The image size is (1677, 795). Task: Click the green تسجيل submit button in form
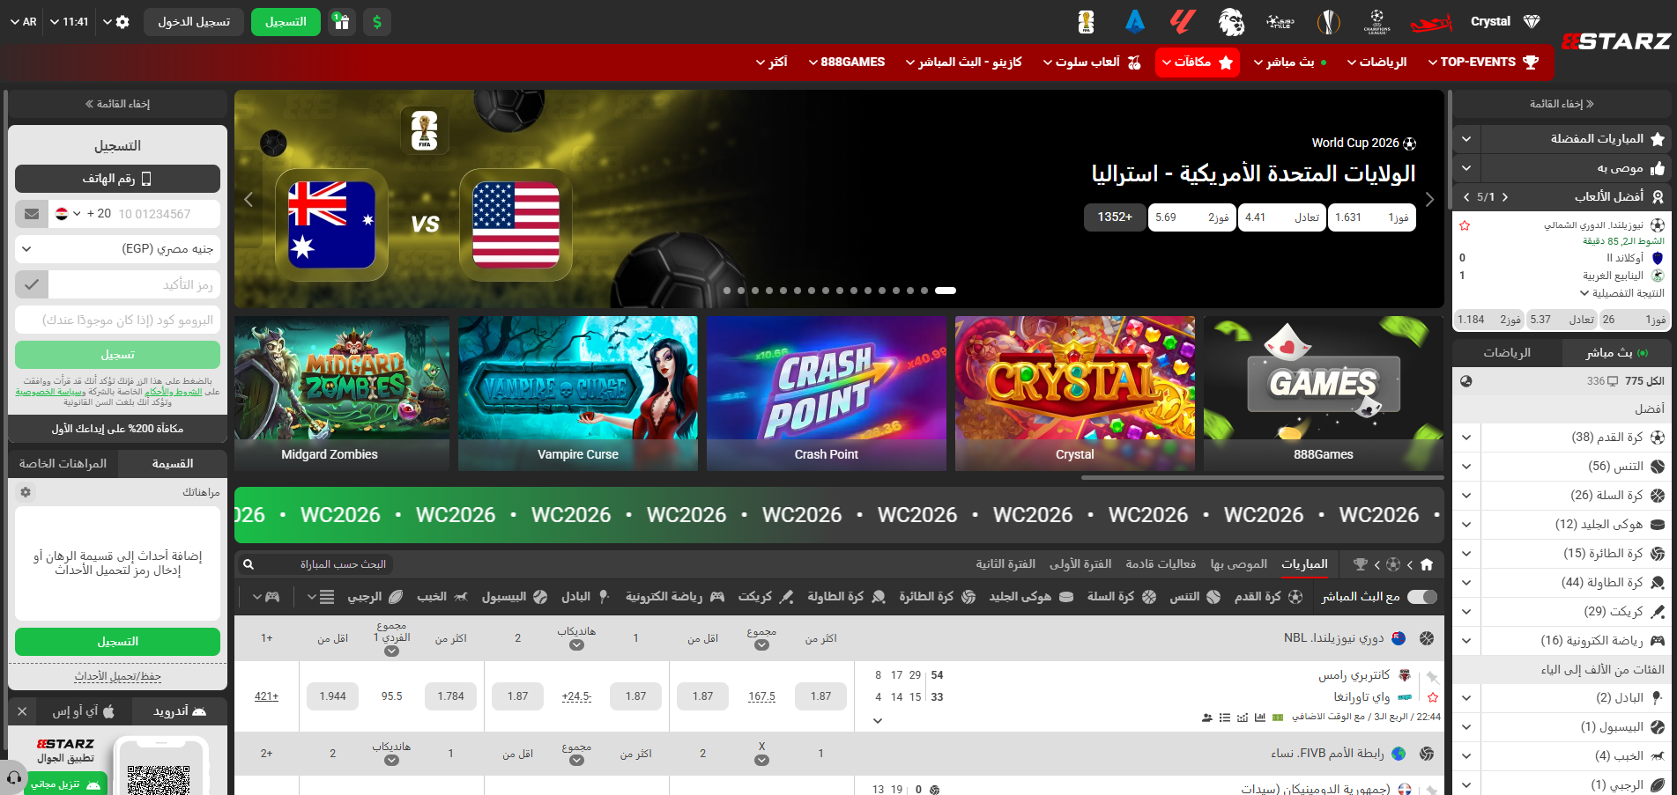point(117,355)
